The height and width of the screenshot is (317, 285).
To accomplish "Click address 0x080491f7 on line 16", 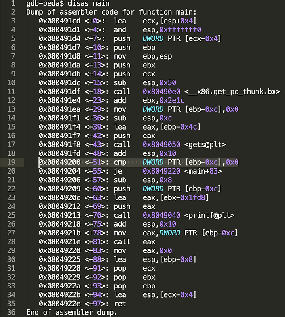I will point(60,136).
